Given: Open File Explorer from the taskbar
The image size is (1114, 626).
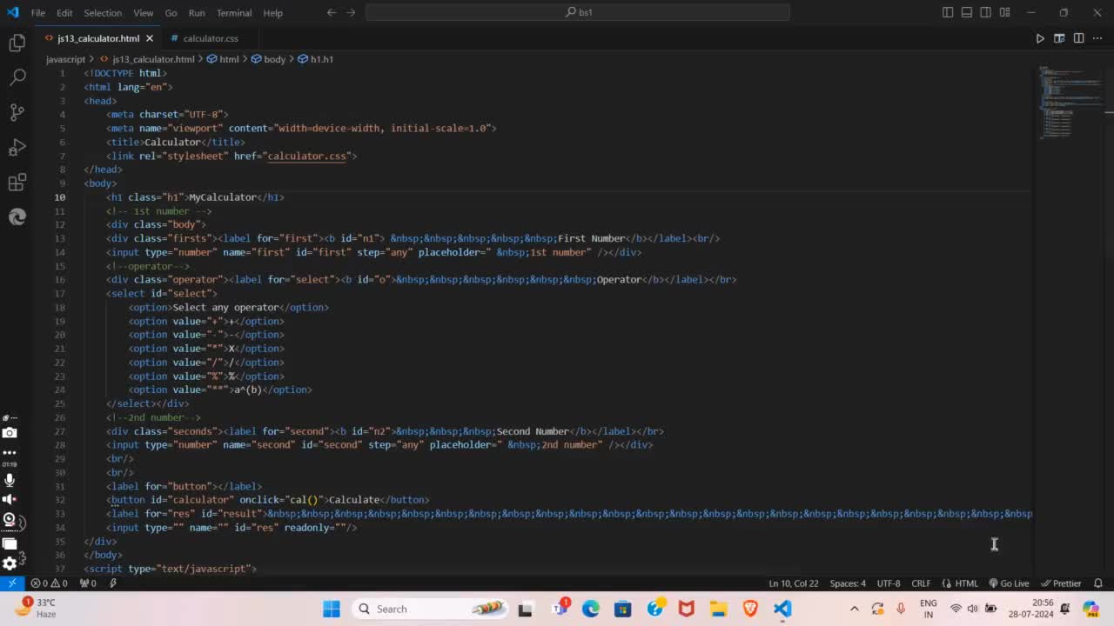Looking at the screenshot, I should coord(718,609).
